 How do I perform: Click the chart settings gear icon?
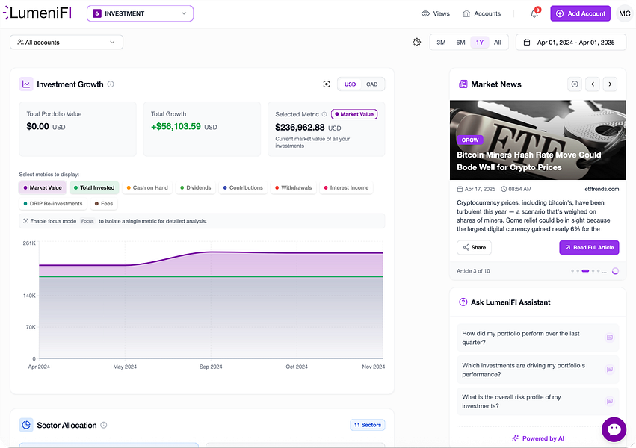(416, 42)
